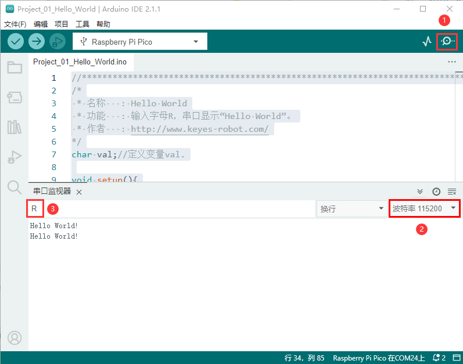This screenshot has width=463, height=364.
Task: Open the Boards Manager sidebar icon
Action: click(x=15, y=98)
